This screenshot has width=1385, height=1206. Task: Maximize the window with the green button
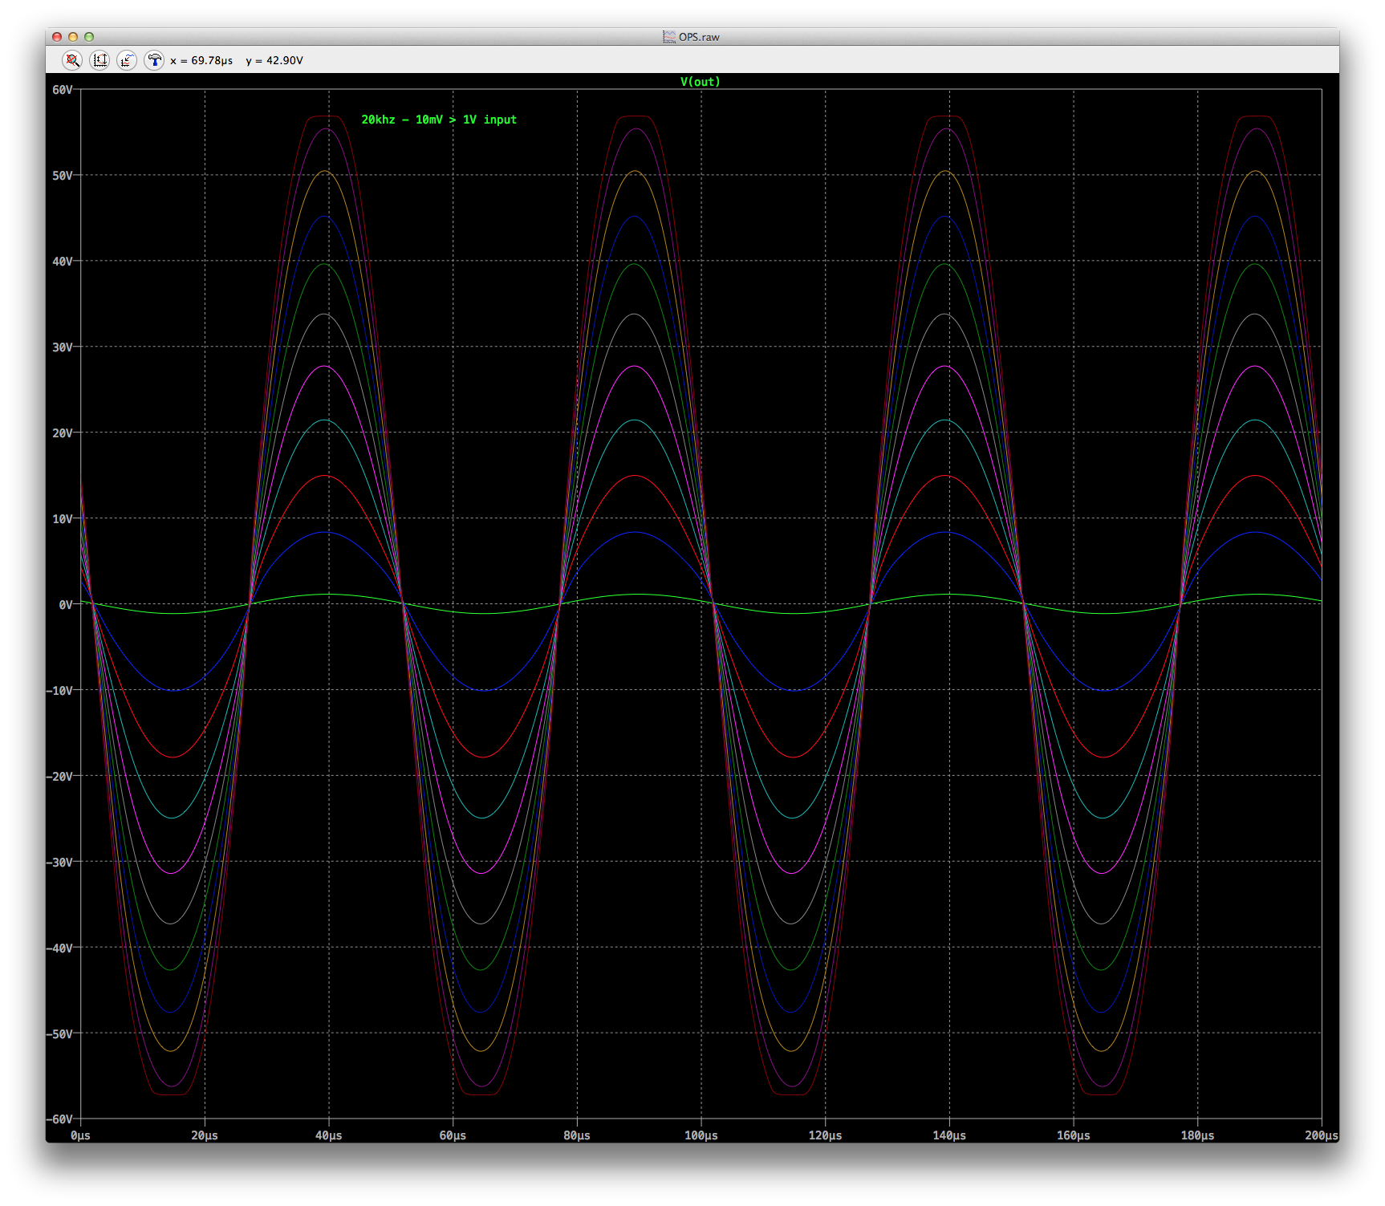pyautogui.click(x=89, y=37)
